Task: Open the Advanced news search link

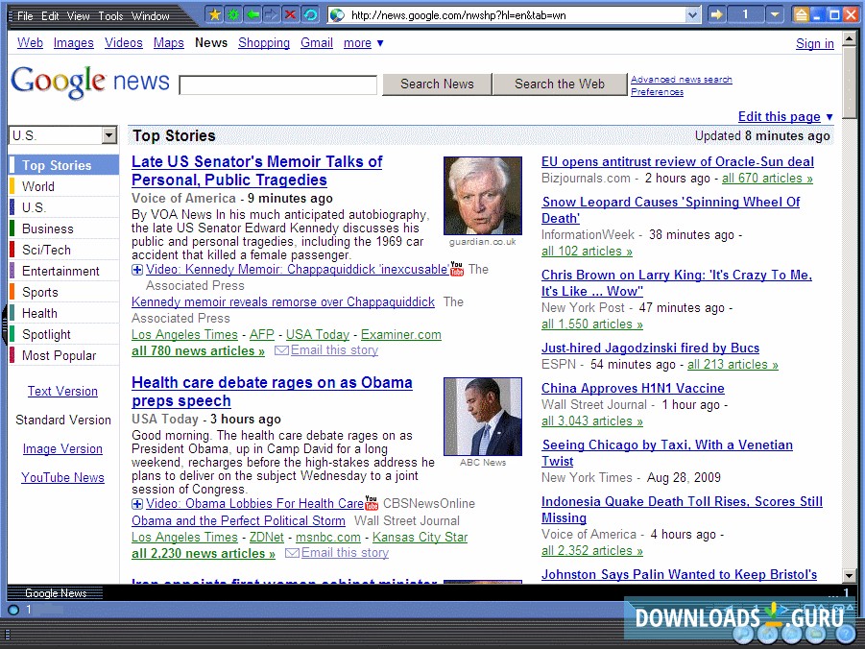Action: pyautogui.click(x=682, y=80)
